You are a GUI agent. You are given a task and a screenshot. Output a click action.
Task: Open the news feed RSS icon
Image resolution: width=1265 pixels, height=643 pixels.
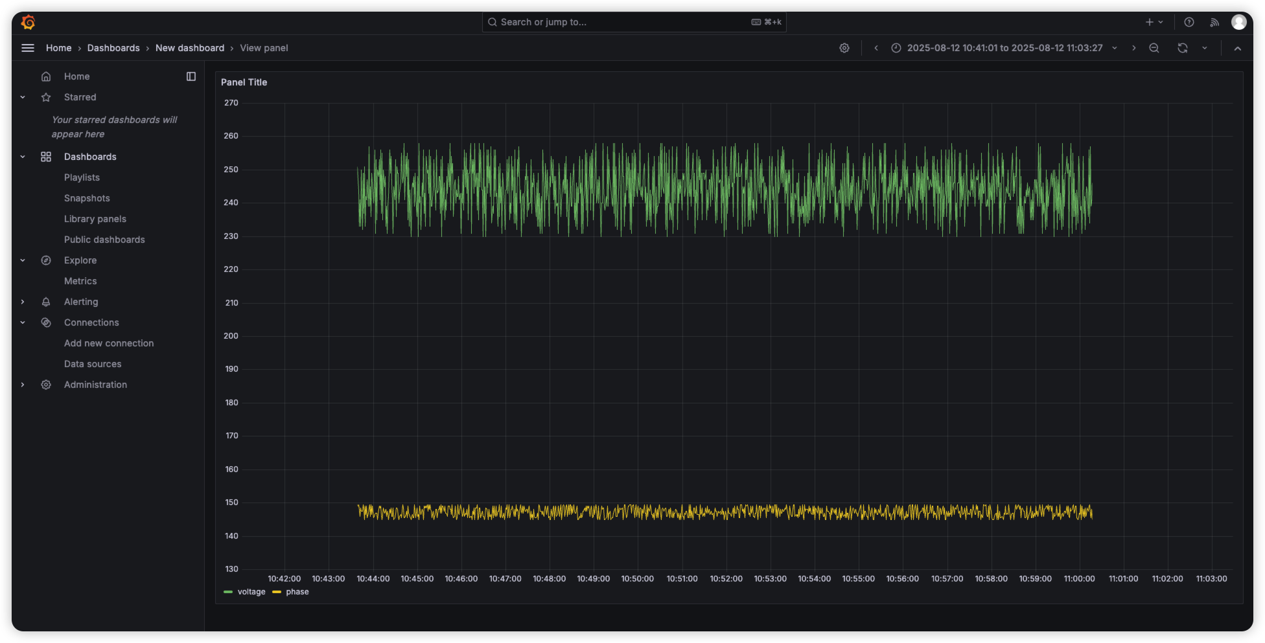point(1214,21)
